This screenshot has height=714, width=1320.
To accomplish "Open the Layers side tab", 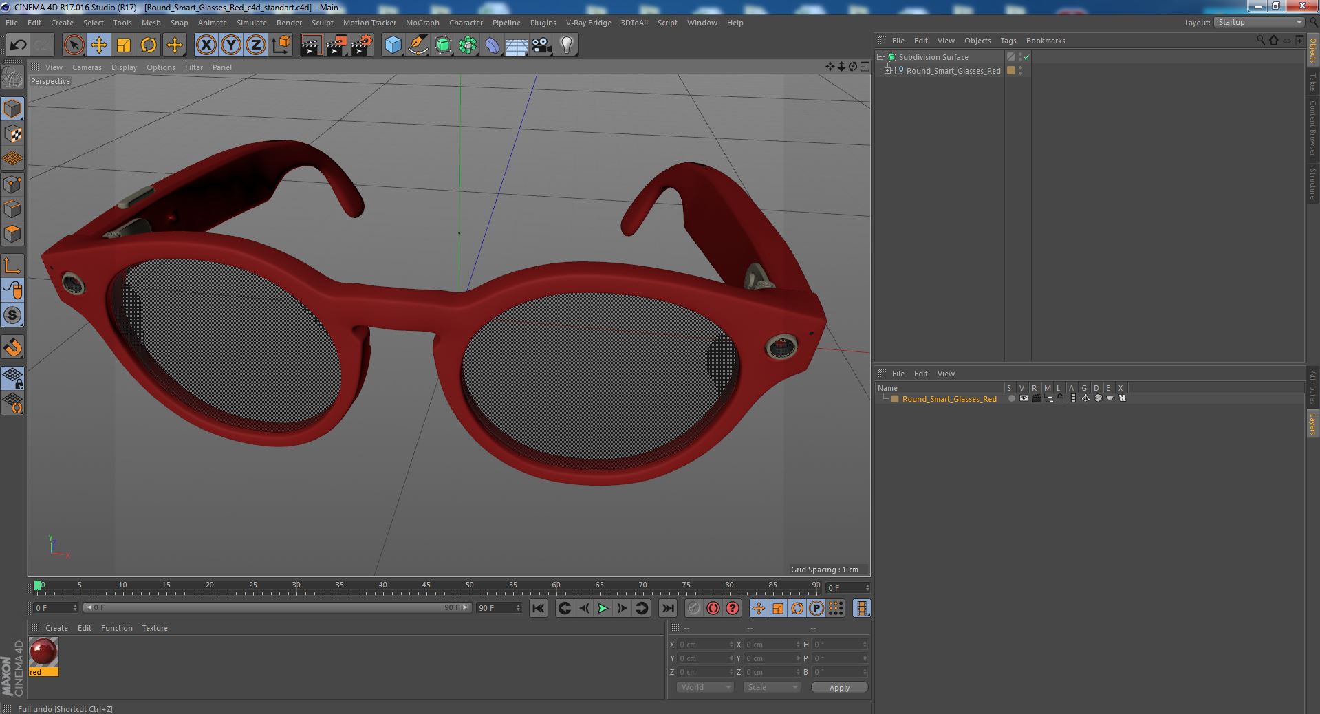I will click(x=1313, y=424).
